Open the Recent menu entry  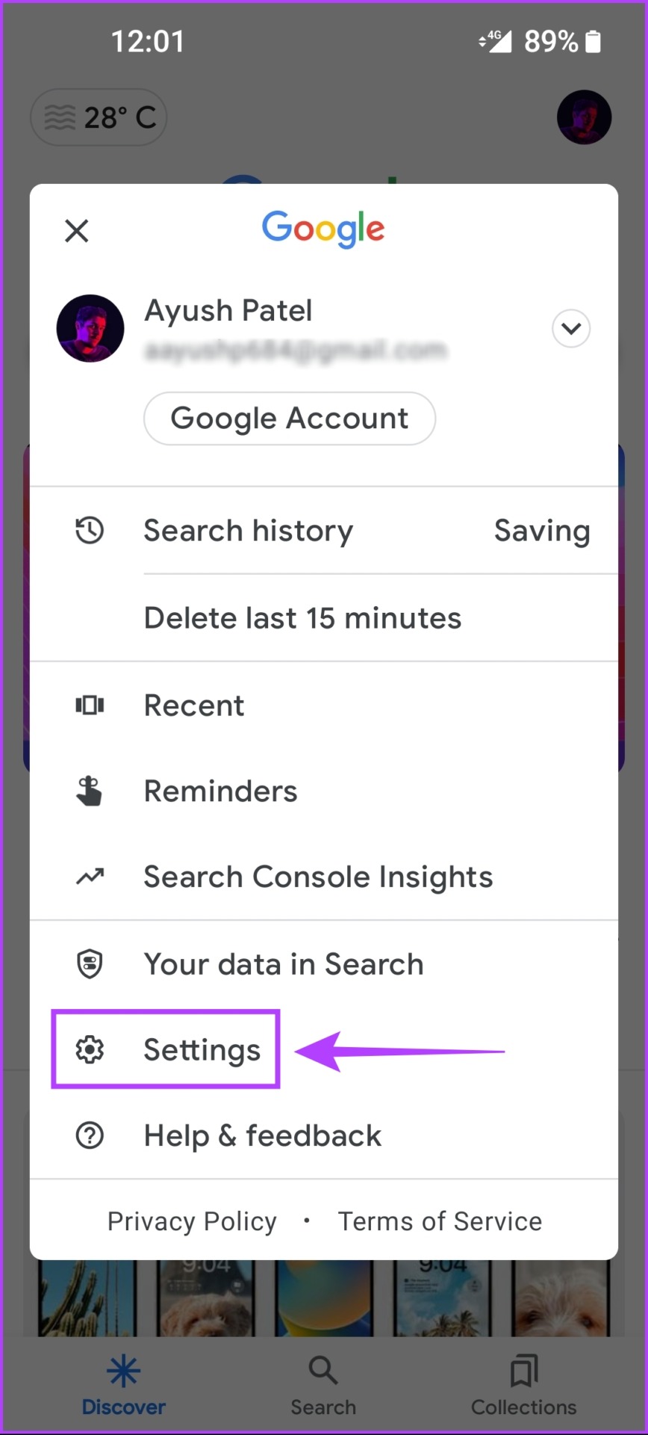324,705
